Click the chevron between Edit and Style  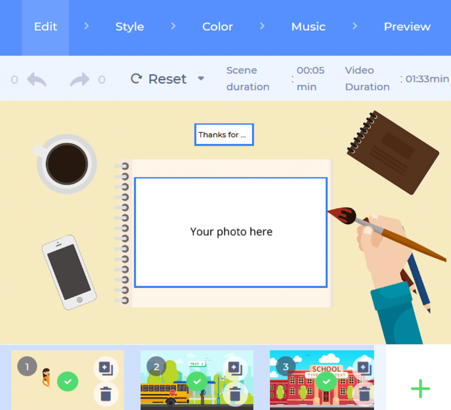click(x=87, y=26)
